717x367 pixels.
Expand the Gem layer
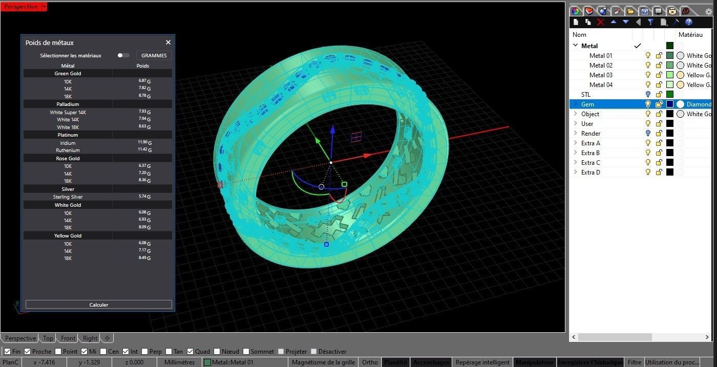coord(575,104)
